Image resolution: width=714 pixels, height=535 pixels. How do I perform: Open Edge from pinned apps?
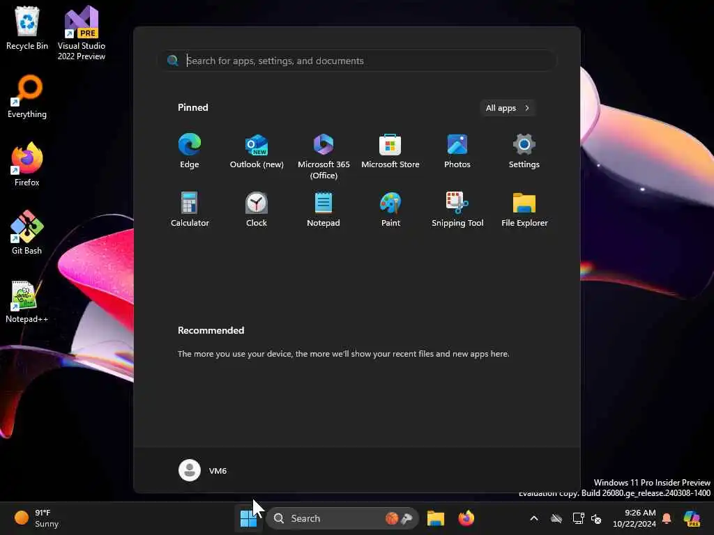point(190,151)
